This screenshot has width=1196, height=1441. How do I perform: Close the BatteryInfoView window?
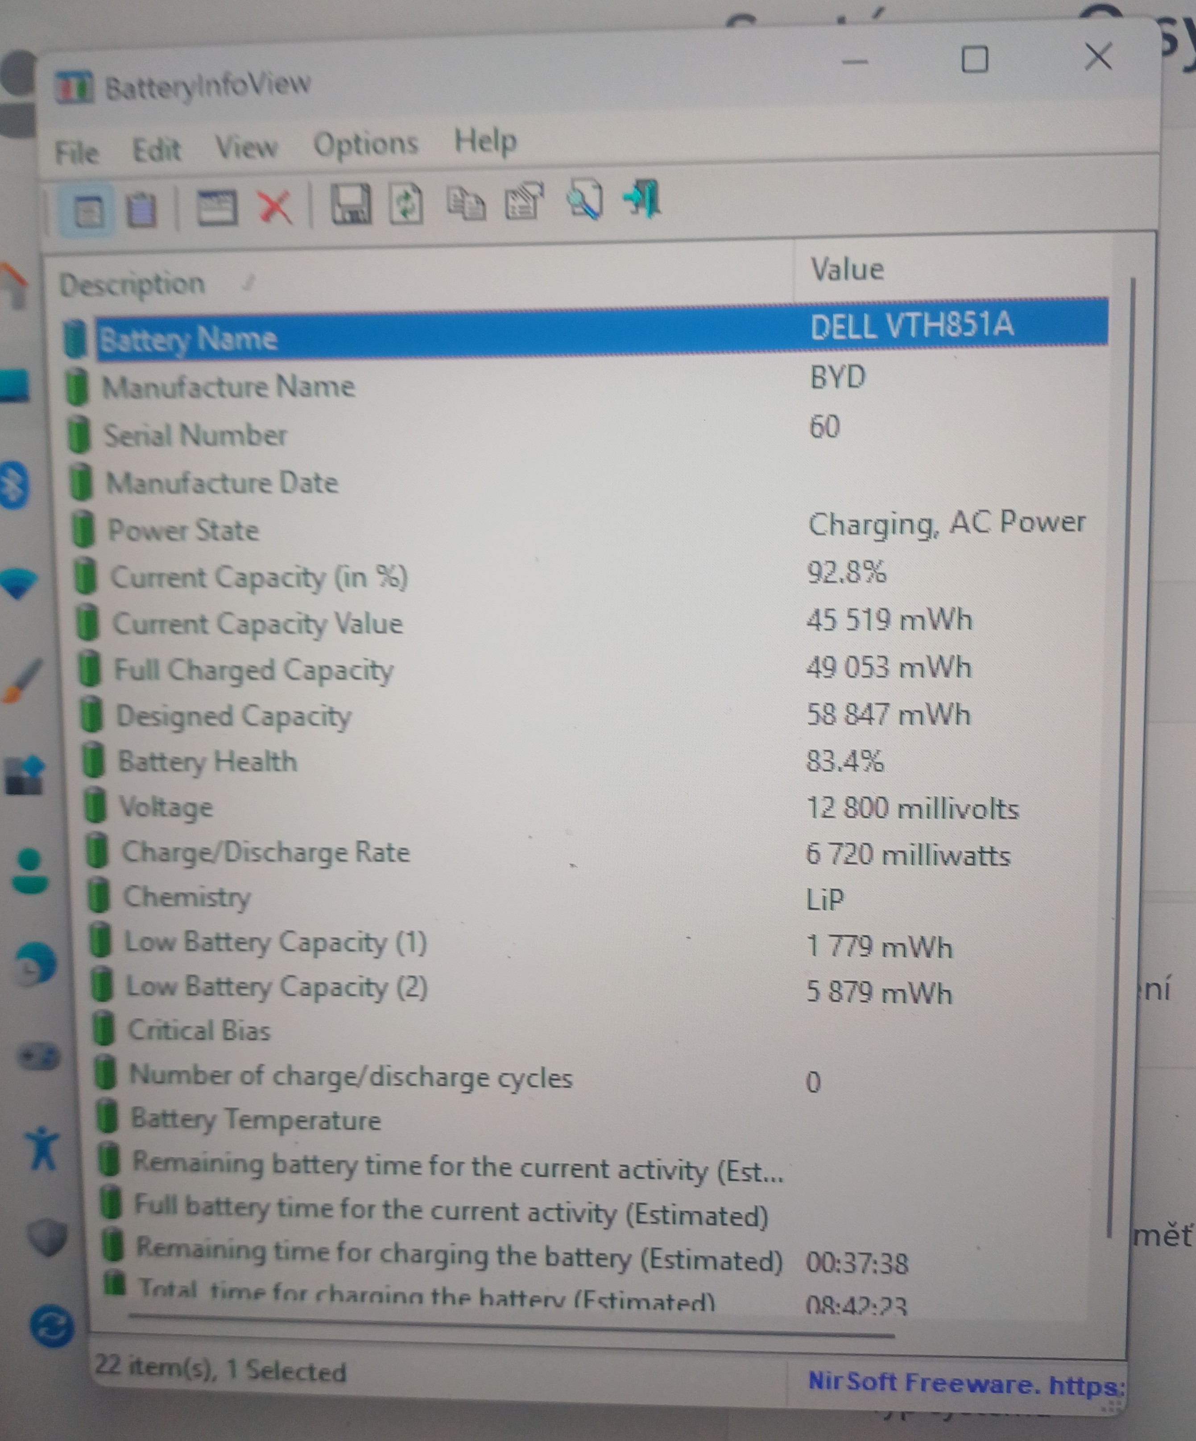(1098, 56)
